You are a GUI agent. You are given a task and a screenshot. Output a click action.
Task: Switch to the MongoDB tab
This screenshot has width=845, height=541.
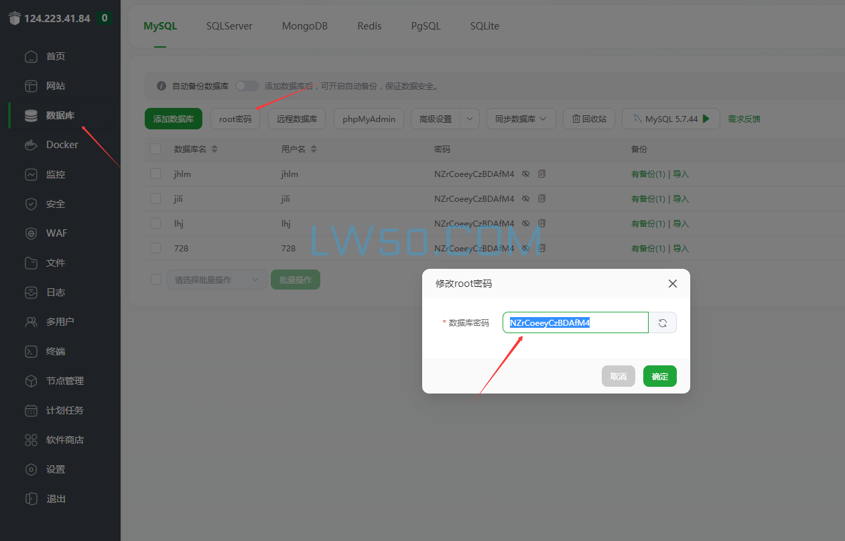tap(304, 26)
